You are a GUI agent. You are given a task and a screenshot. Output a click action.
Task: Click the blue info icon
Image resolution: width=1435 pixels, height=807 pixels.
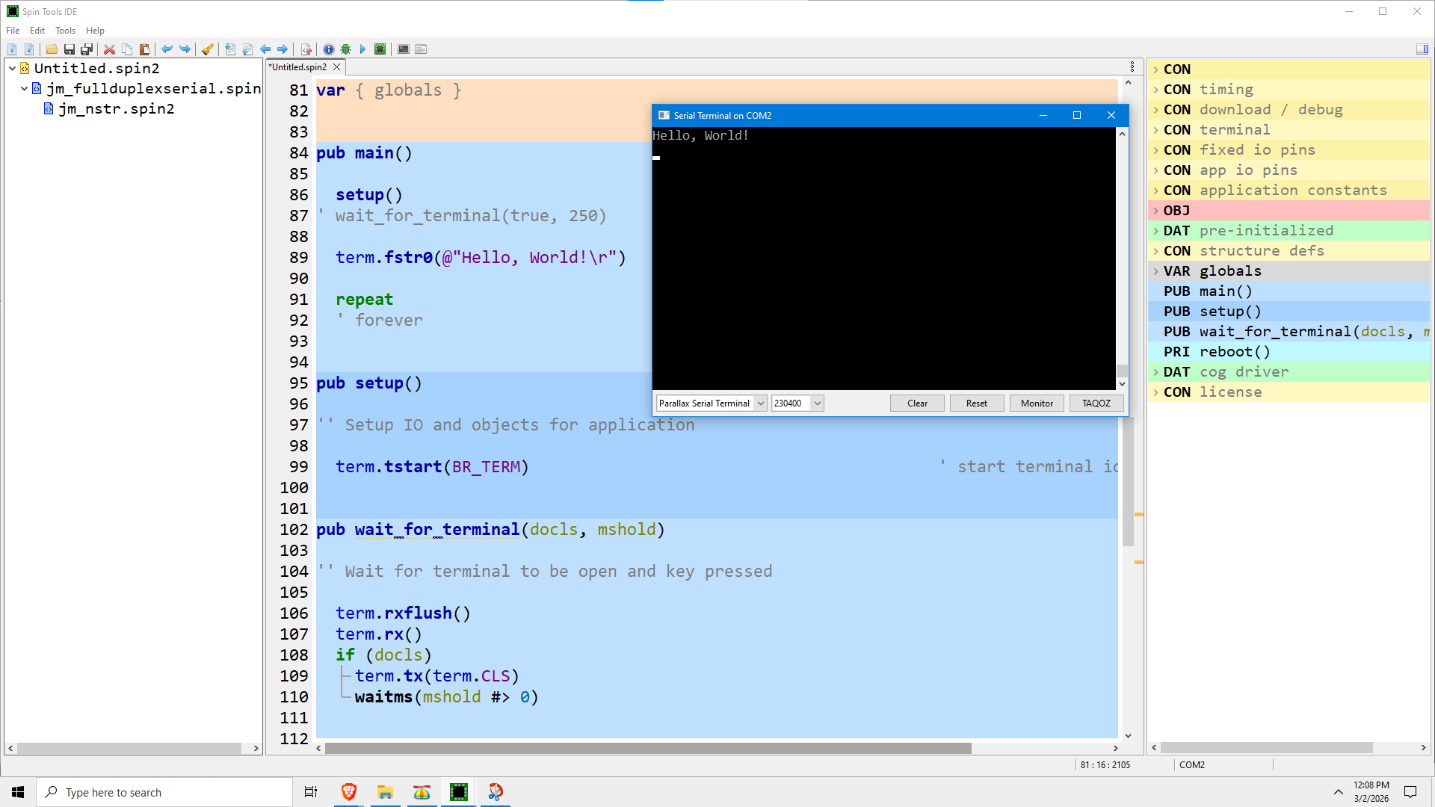pyautogui.click(x=329, y=49)
